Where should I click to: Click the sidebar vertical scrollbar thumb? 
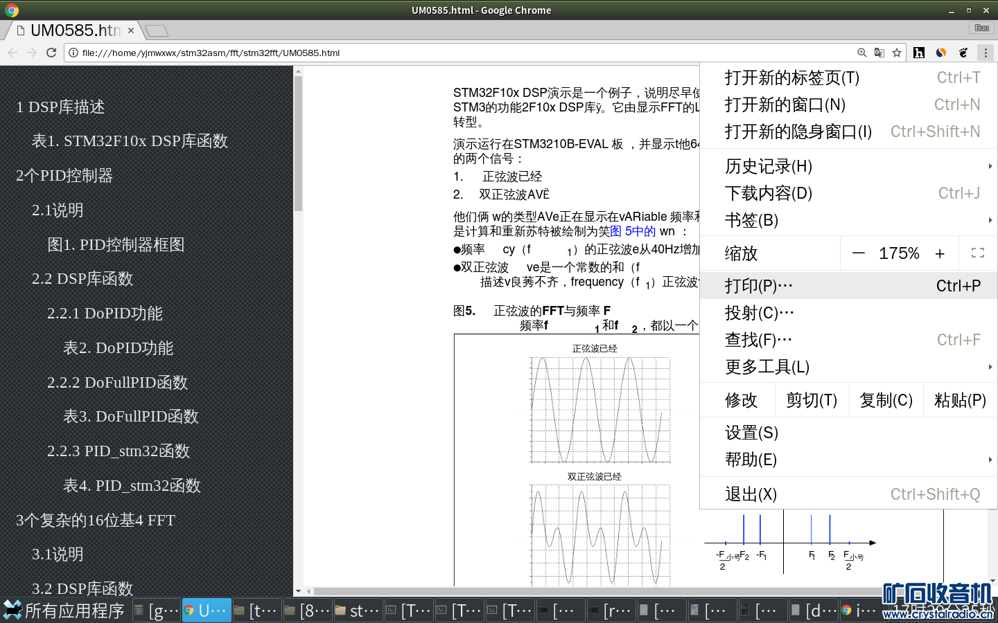[x=298, y=143]
